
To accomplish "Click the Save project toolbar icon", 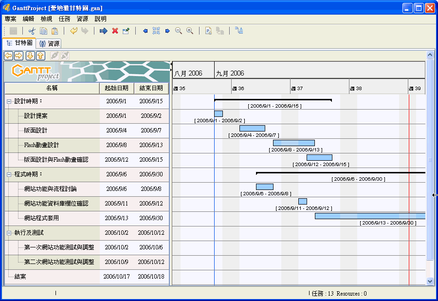I will point(14,31).
